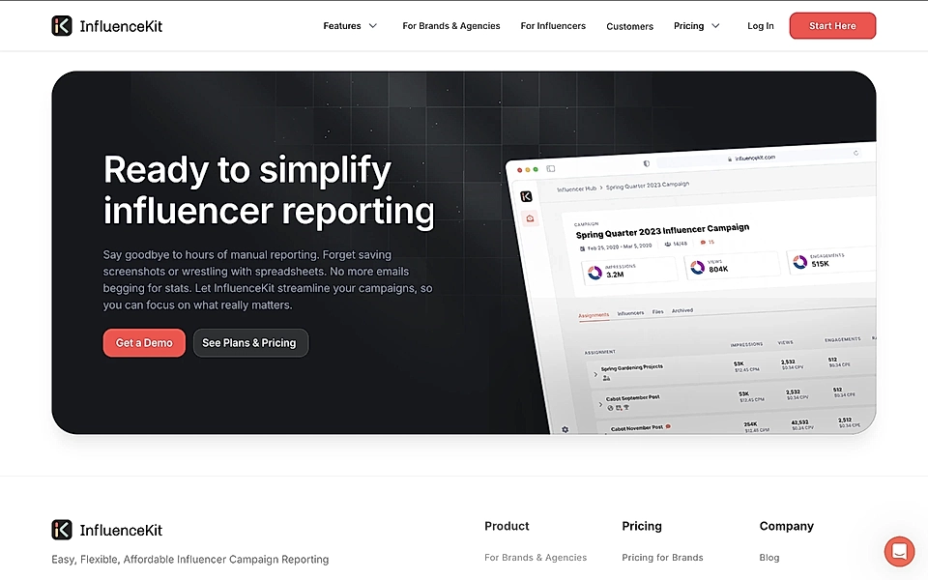This screenshot has height=580, width=928.
Task: Click the calendar icon before the campaign dates
Action: coord(581,246)
